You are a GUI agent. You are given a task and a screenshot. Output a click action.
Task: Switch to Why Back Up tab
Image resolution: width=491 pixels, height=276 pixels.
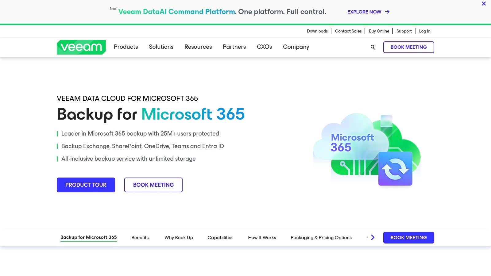pyautogui.click(x=179, y=238)
